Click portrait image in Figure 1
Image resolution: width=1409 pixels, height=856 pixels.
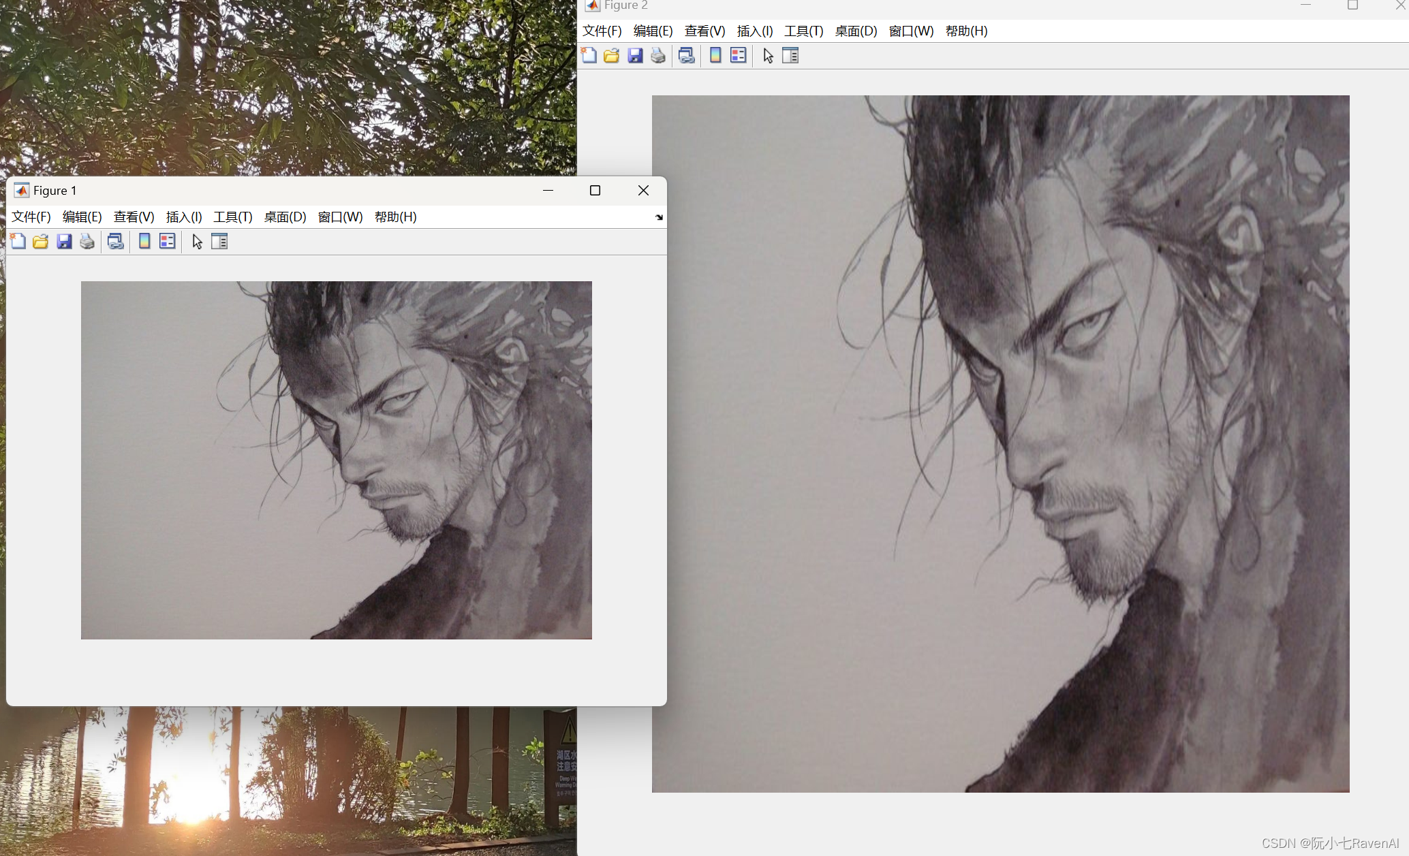tap(336, 460)
